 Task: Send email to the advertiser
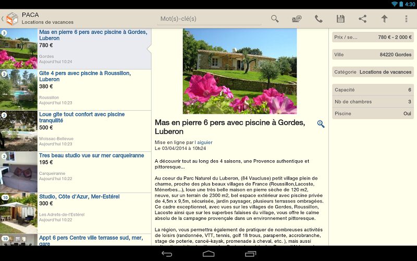coord(297,19)
